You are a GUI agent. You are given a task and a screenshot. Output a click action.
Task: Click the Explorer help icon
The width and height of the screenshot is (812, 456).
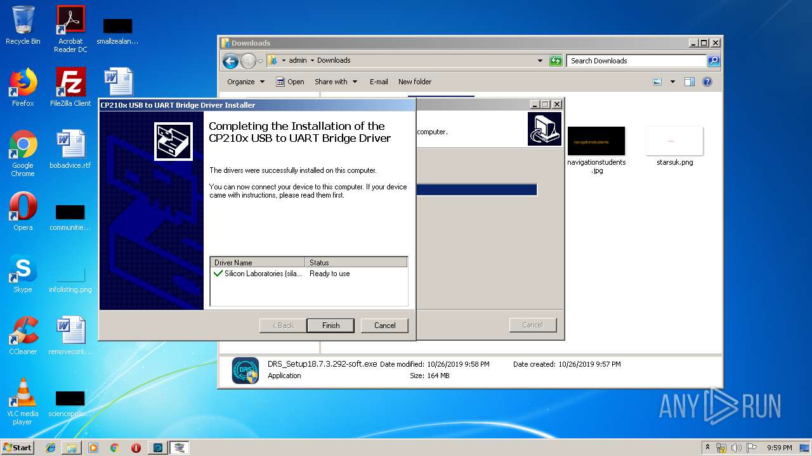click(x=707, y=82)
